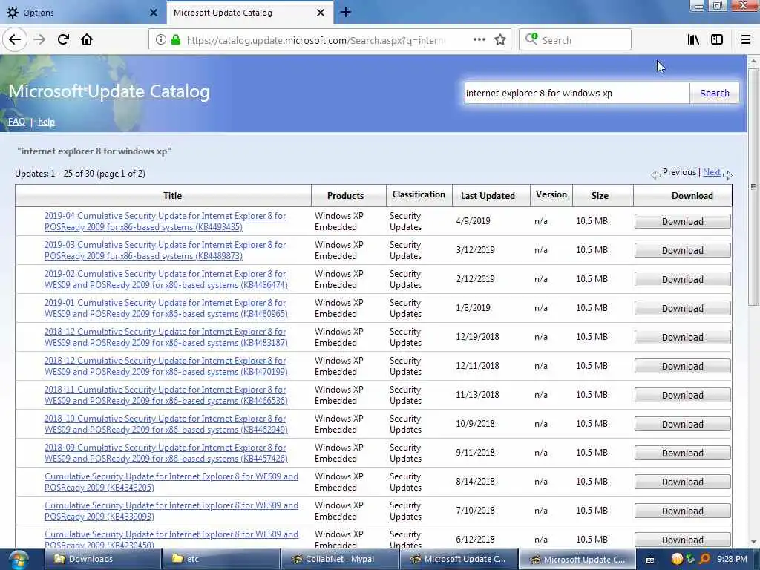Screen dimensions: 760x570
Task: Download the 7/10/2018 update
Action: pos(683,511)
